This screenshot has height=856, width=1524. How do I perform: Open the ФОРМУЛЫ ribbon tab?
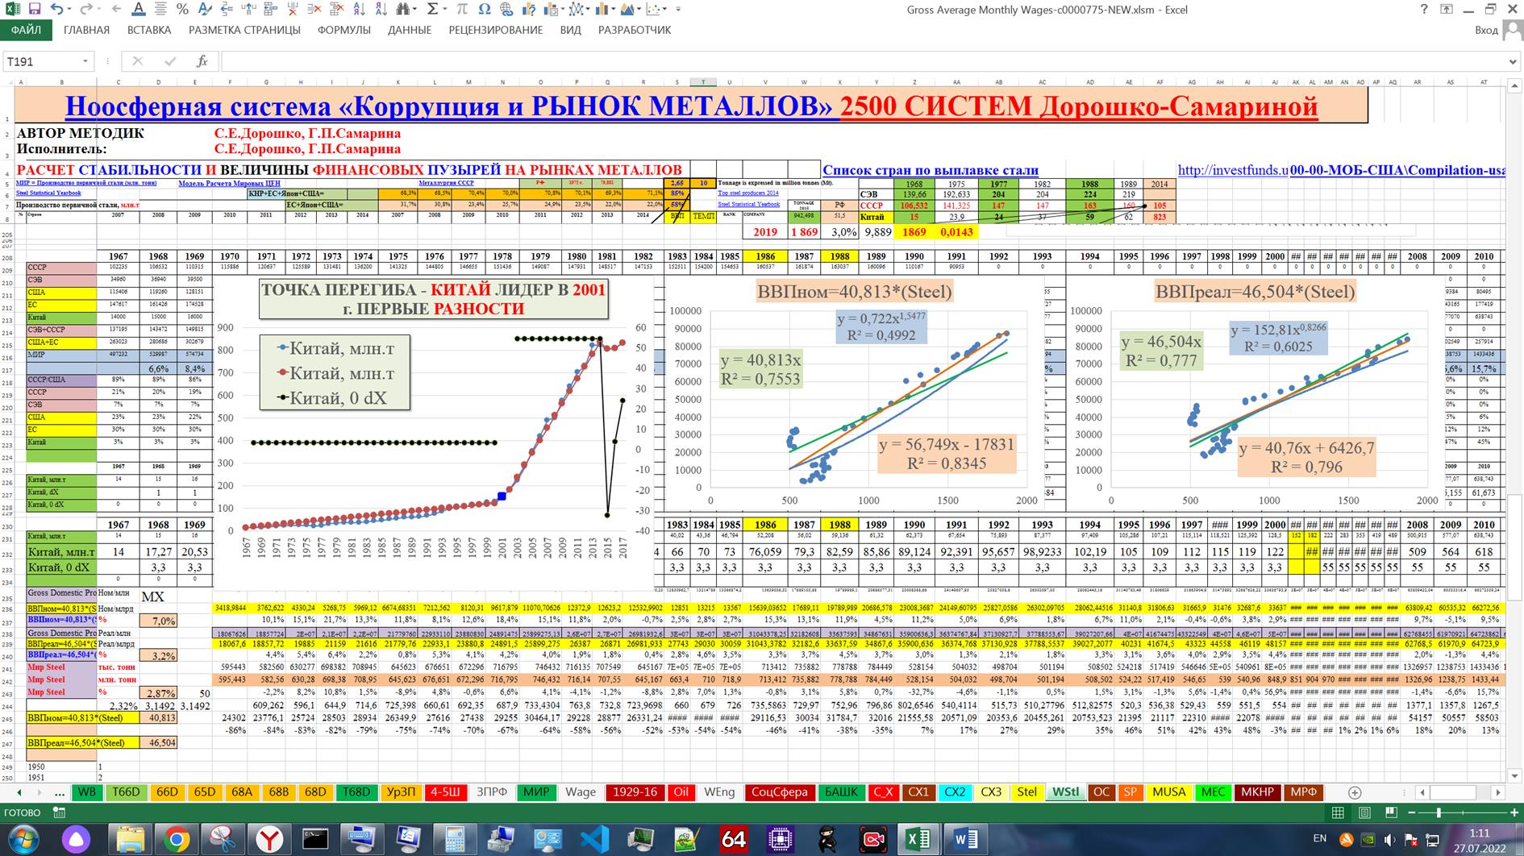[x=344, y=30]
